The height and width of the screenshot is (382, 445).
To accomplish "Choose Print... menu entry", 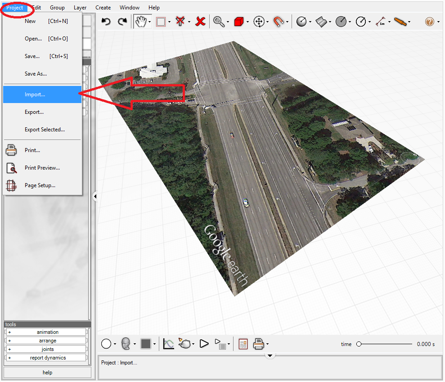I will click(42, 150).
